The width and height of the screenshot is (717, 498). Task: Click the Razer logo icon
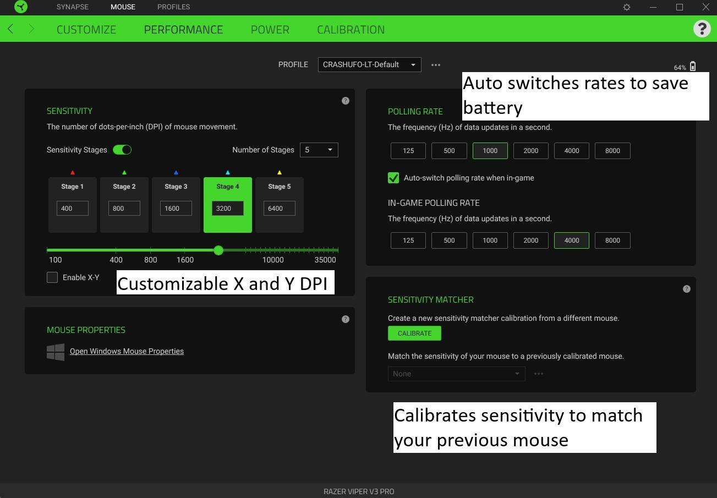21,7
